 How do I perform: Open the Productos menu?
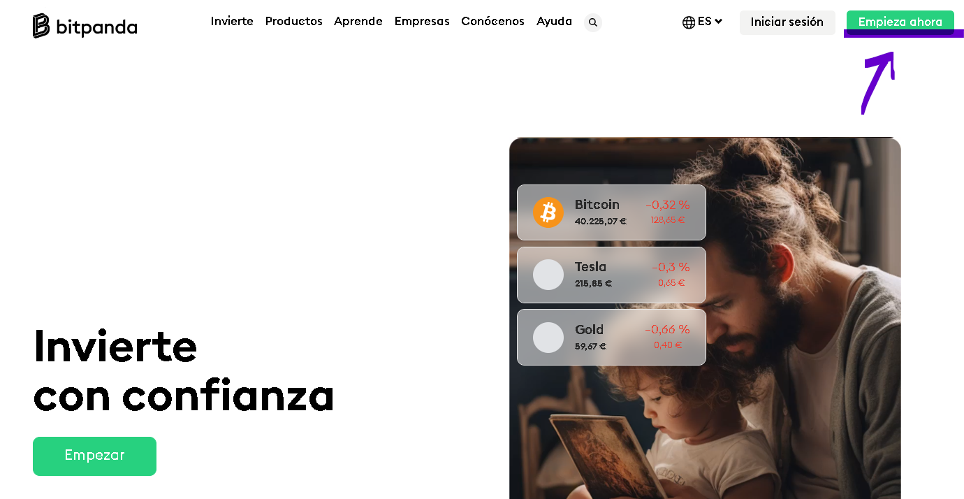click(x=294, y=22)
